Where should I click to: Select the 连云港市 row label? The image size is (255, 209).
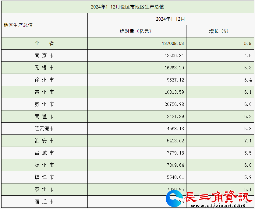[x=44, y=129]
